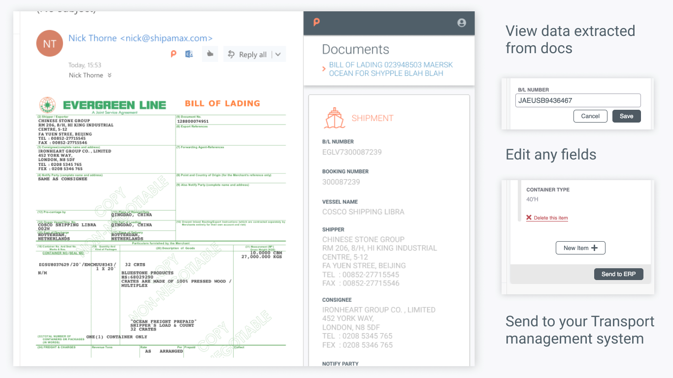Click vessel name COSCO SHIPPING LIBRA in panel
This screenshot has width=673, height=378.
[363, 212]
